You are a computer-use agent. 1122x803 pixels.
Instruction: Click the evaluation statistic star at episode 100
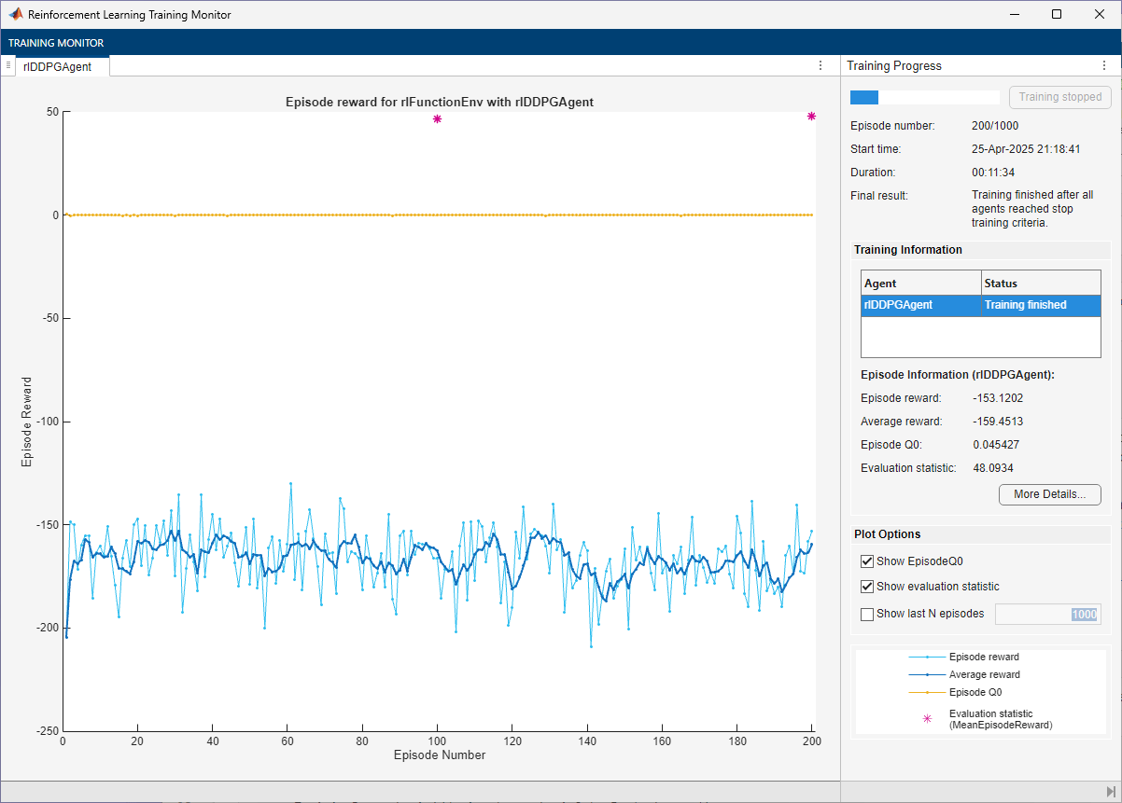437,119
